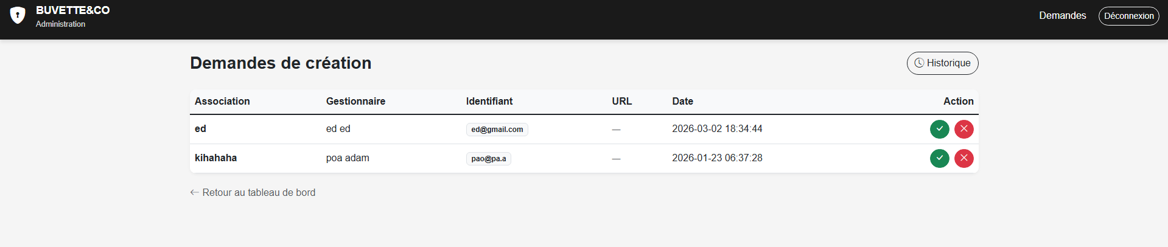The width and height of the screenshot is (1168, 247).
Task: Reject the 'ed' association request
Action: pyautogui.click(x=963, y=129)
